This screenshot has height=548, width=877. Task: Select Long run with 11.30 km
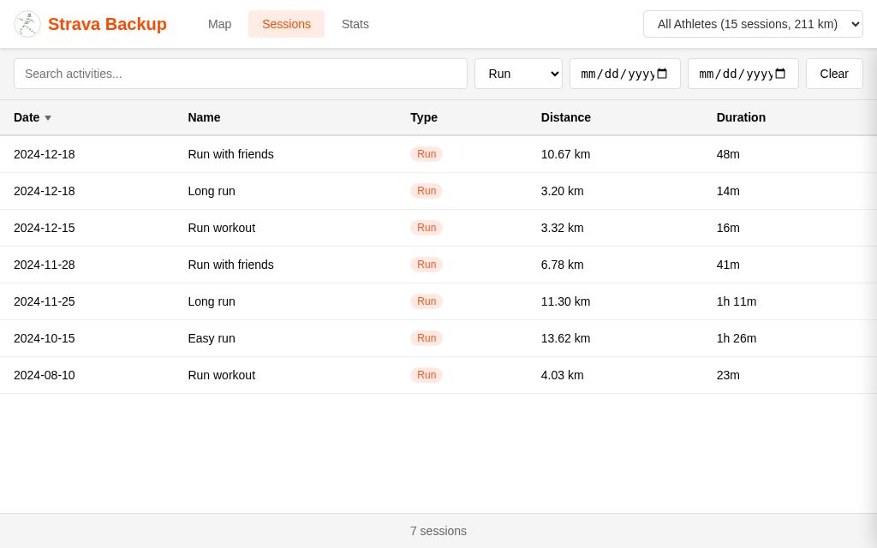click(x=438, y=301)
